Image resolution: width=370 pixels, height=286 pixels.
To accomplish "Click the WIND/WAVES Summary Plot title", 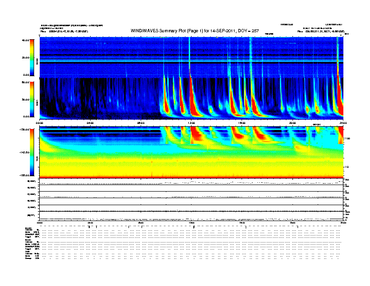I will tap(195, 31).
